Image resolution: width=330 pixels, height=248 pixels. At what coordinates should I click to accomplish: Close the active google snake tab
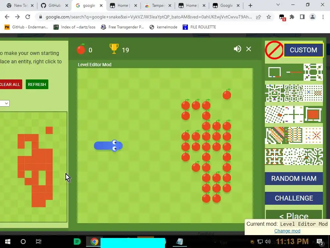pyautogui.click(x=101, y=6)
